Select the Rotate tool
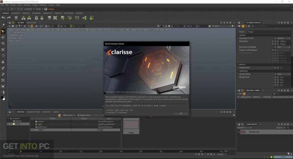Image resolution: width=293 pixels, height=159 pixels. click(3, 43)
